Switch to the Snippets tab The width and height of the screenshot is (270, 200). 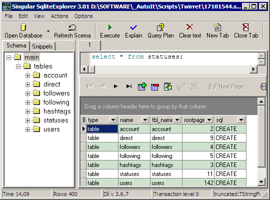click(42, 46)
